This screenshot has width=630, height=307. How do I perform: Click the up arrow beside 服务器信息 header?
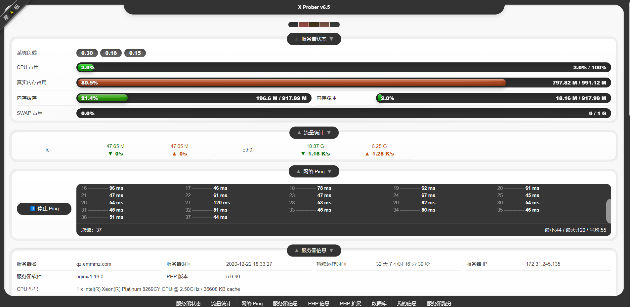pos(297,251)
